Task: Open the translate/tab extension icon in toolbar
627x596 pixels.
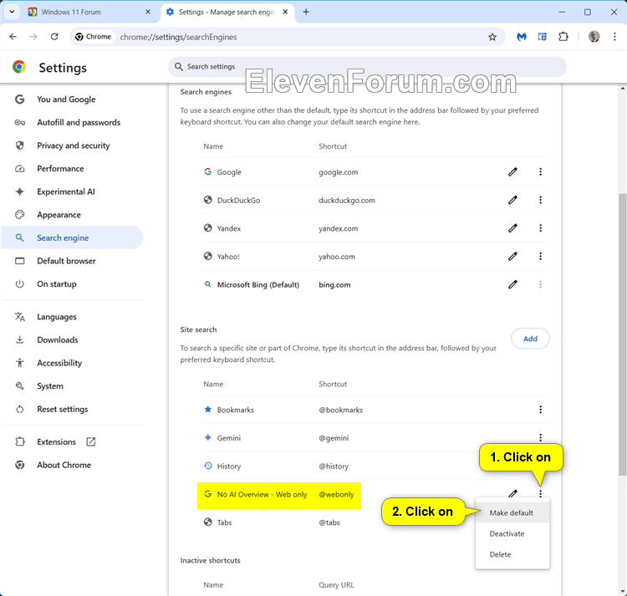Action: (543, 37)
